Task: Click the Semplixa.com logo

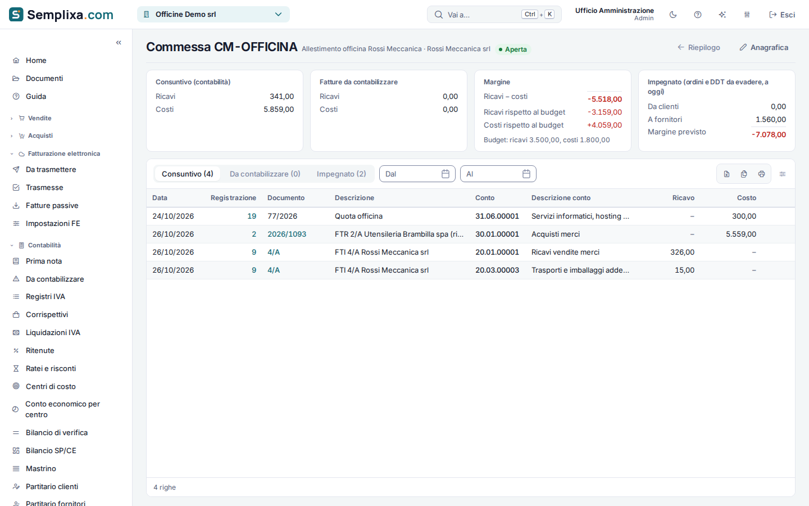Action: [x=61, y=15]
